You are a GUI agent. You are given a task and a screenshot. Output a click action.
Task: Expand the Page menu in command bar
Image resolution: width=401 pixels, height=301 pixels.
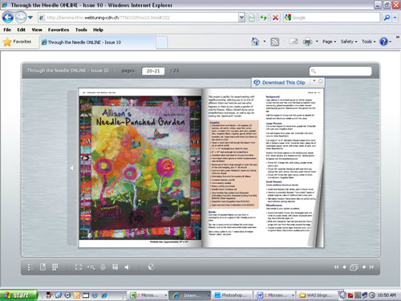(x=329, y=42)
